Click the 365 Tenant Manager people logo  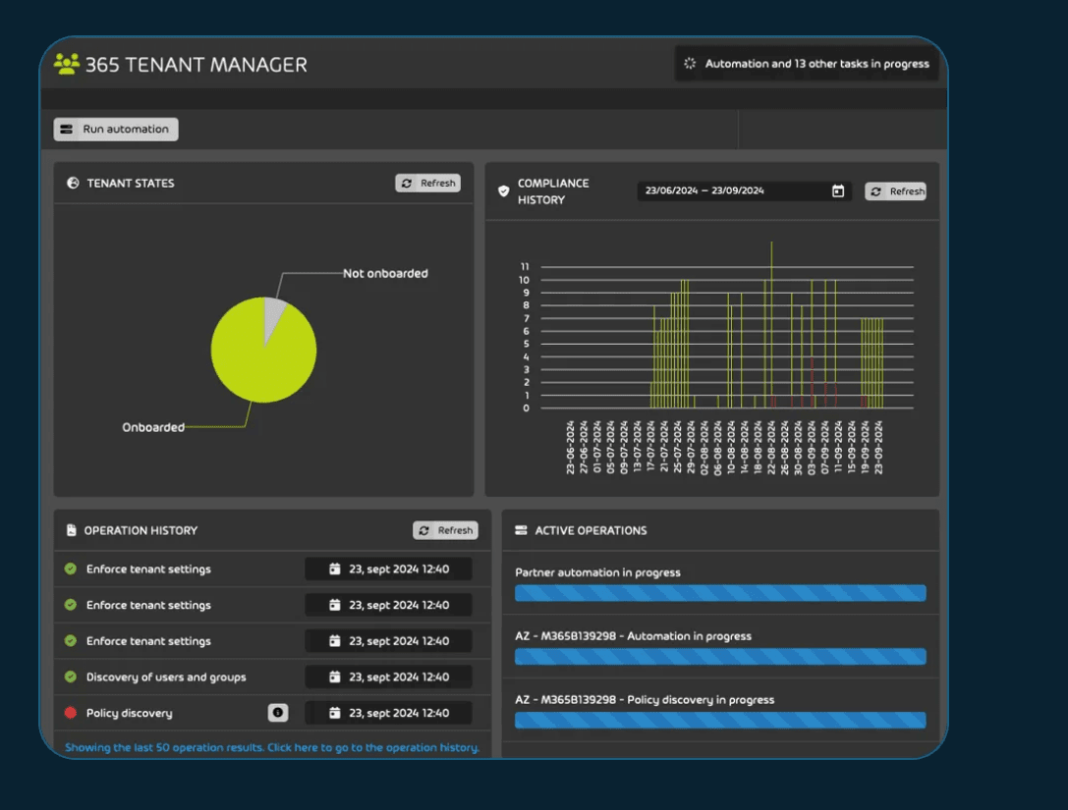point(66,64)
